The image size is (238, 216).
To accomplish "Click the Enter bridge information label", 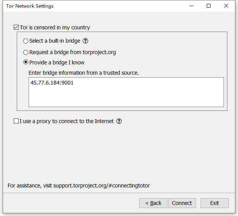I will pos(84,72).
